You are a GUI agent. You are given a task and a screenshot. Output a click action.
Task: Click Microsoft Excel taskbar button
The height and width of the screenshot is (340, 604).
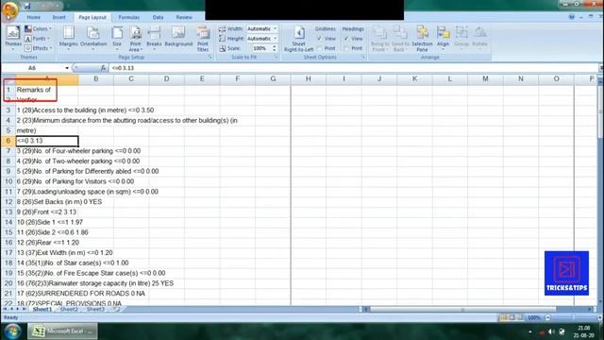[62, 331]
